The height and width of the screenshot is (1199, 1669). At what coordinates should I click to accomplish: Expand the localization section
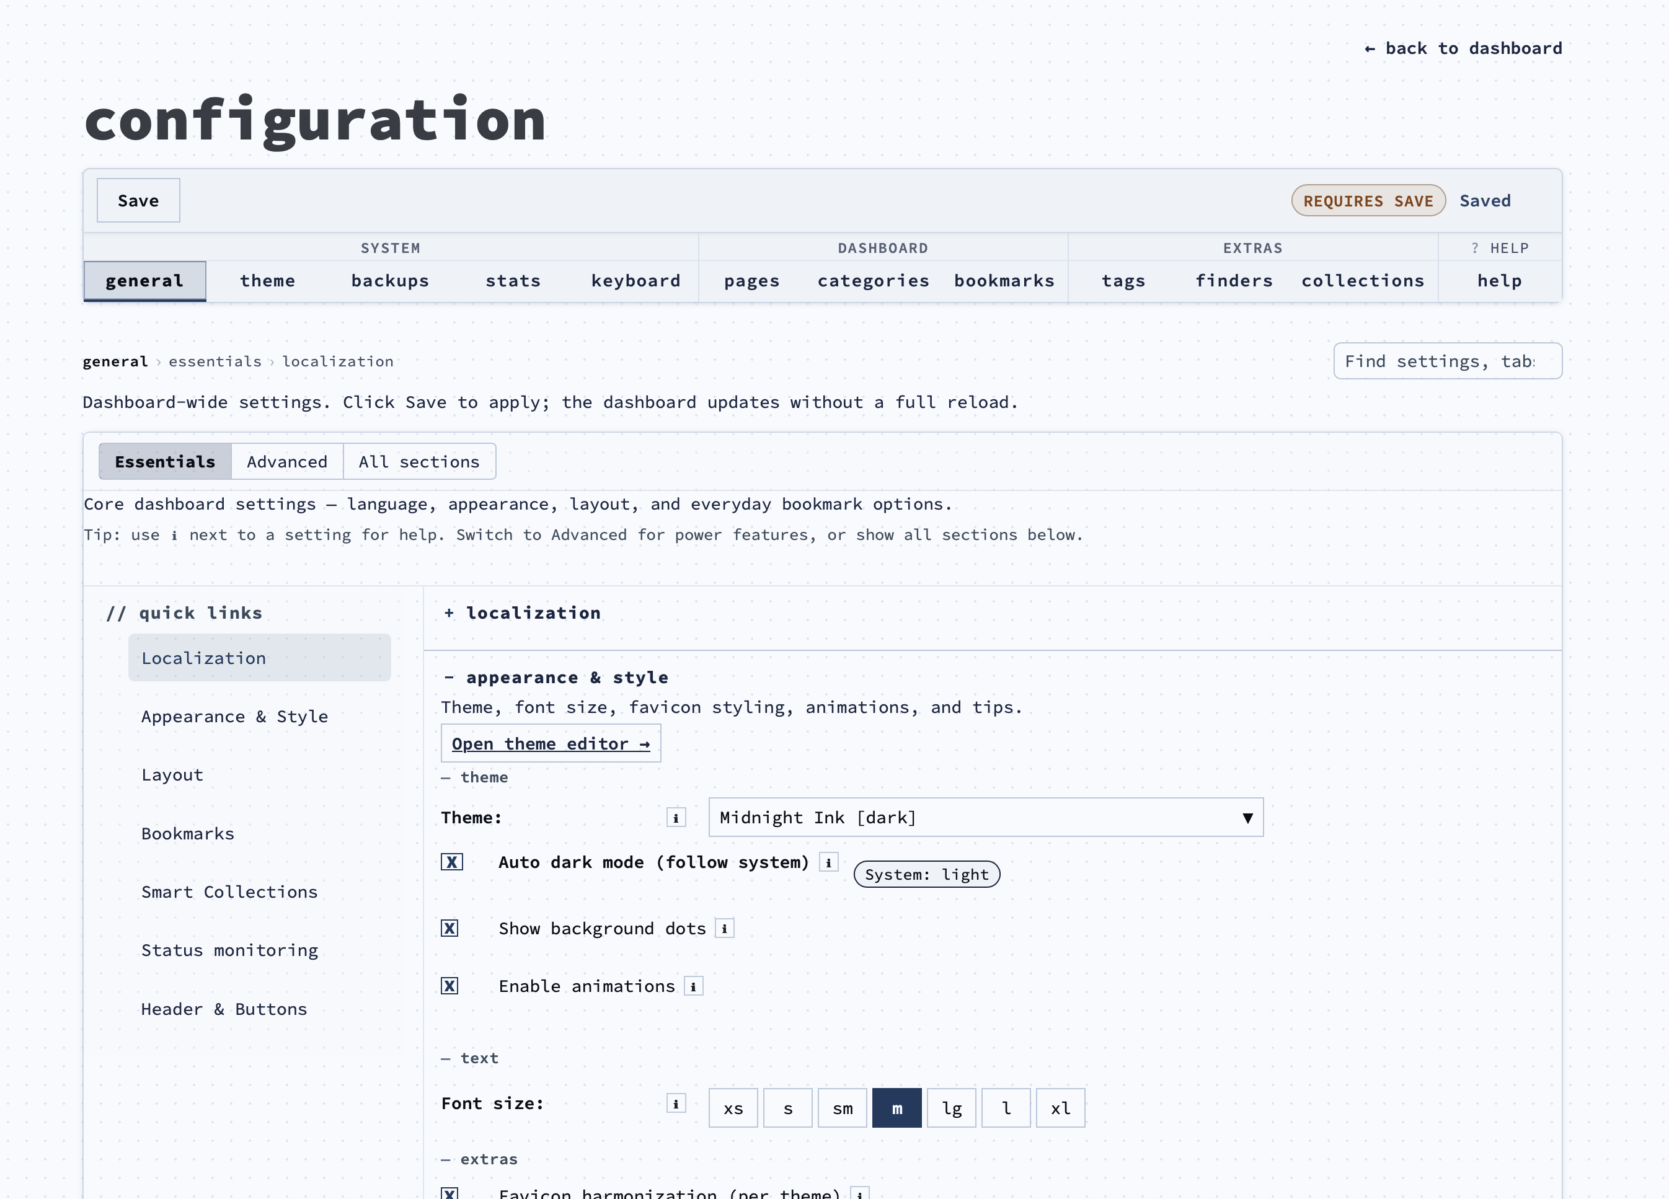click(523, 613)
